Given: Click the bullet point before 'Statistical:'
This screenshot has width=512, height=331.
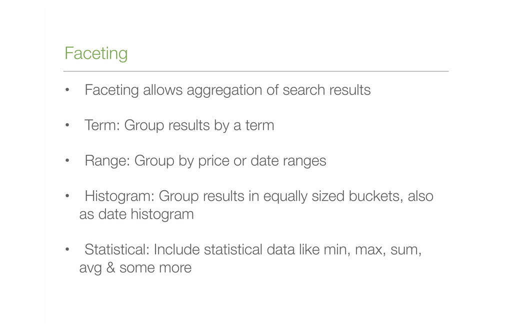Looking at the screenshot, I should click(x=67, y=249).
